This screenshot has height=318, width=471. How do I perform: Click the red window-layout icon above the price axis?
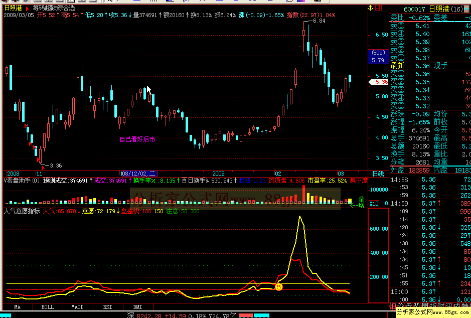(x=379, y=8)
